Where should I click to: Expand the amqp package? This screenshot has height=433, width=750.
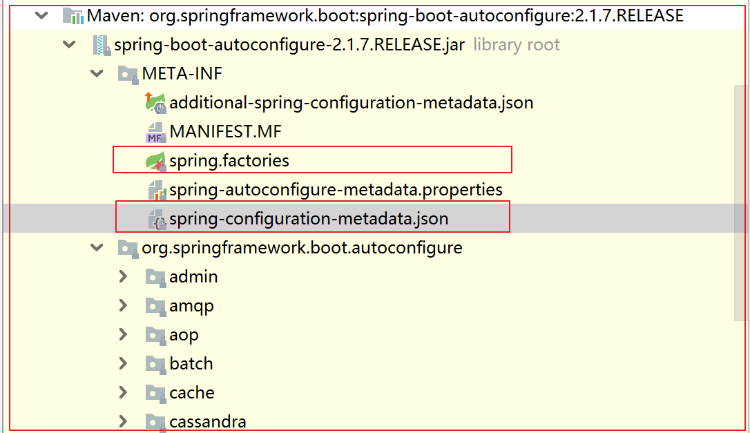coord(124,306)
